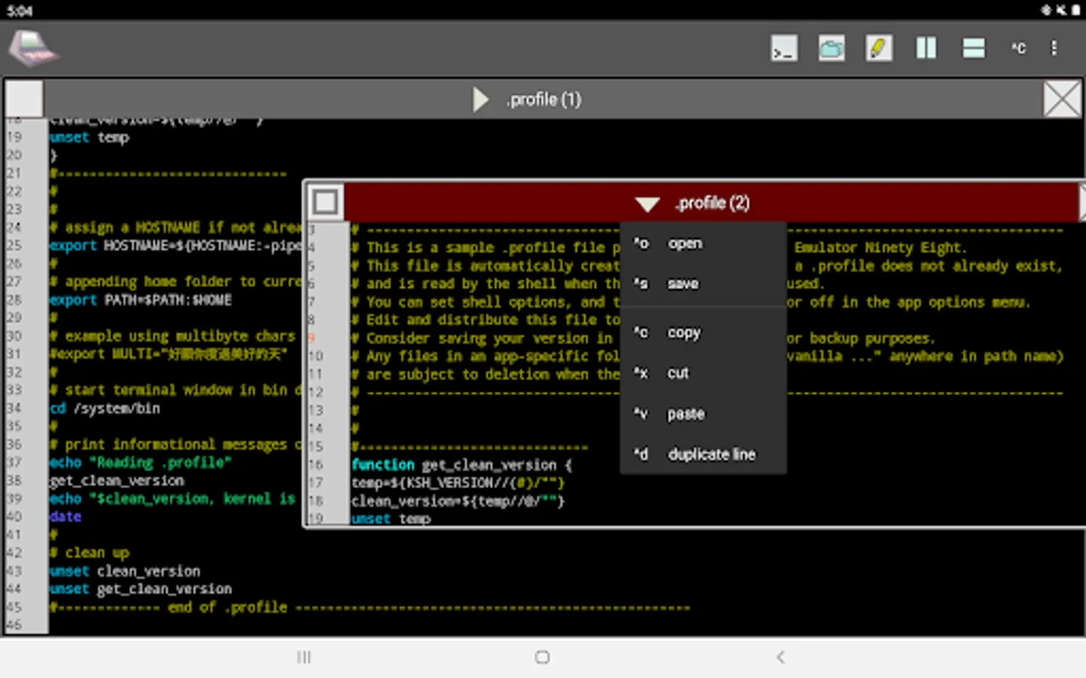The height and width of the screenshot is (678, 1086).
Task: Choose 'cut' from the edit menu
Action: click(678, 374)
